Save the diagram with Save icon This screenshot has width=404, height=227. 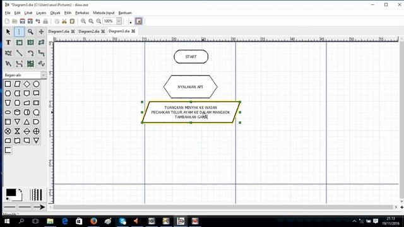click(23, 21)
